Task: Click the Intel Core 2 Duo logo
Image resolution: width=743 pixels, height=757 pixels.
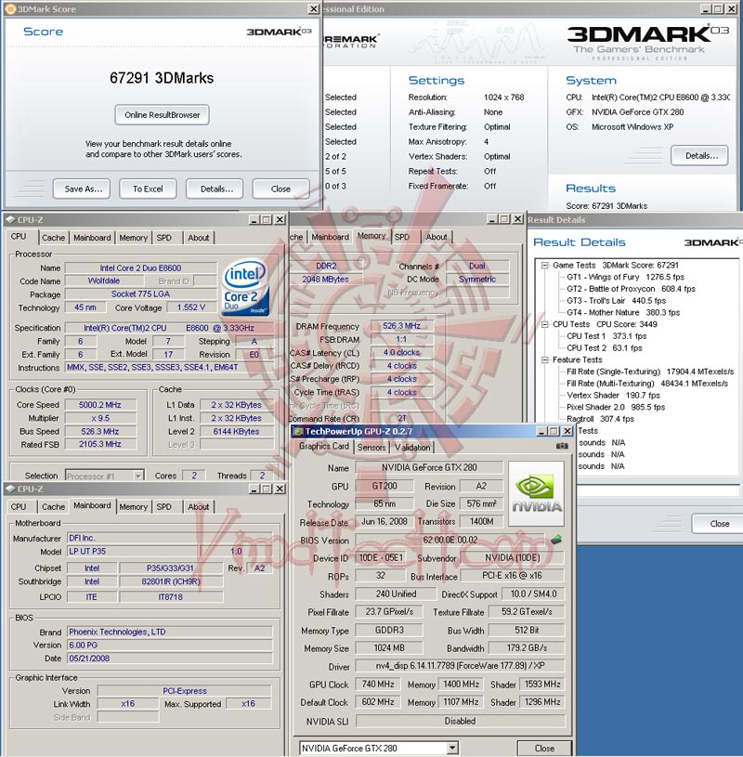Action: click(x=245, y=288)
